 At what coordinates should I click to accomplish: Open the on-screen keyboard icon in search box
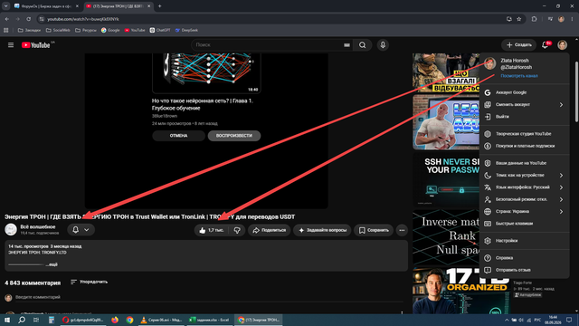coord(346,45)
